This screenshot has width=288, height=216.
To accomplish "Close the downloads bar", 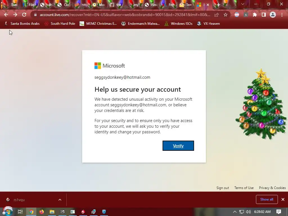I will coord(283,199).
